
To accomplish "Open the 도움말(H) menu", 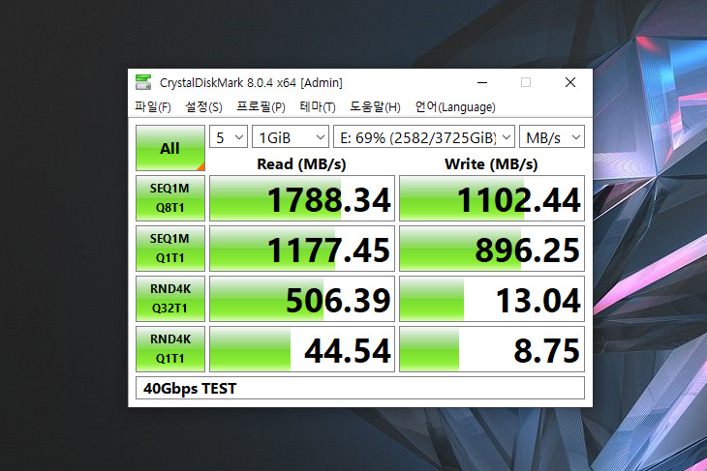I will pyautogui.click(x=375, y=107).
